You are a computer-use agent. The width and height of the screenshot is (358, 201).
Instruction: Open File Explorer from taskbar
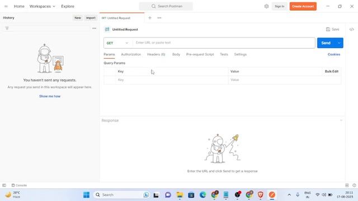(x=180, y=195)
